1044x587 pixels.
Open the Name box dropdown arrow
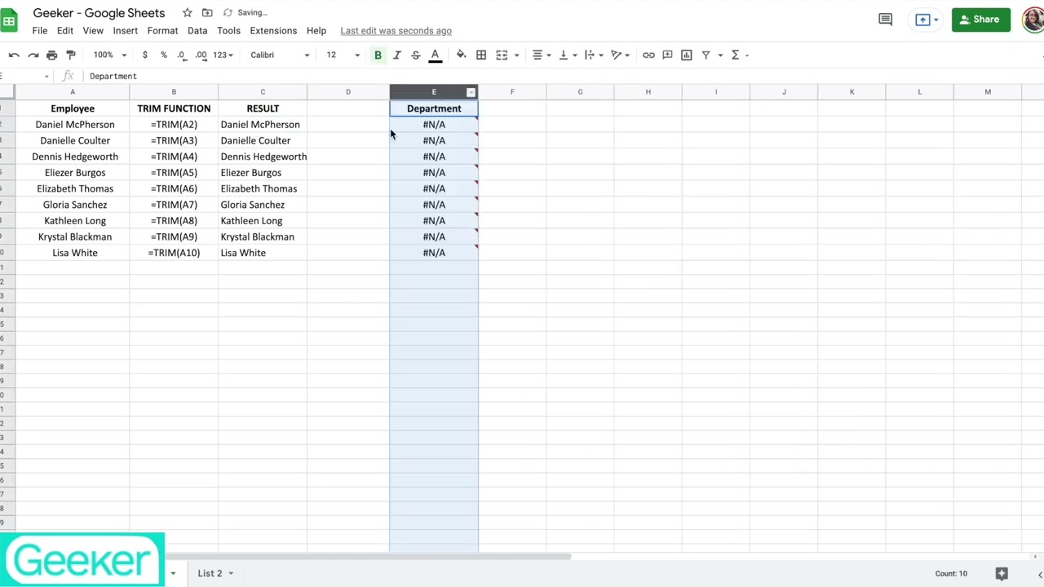coord(46,76)
